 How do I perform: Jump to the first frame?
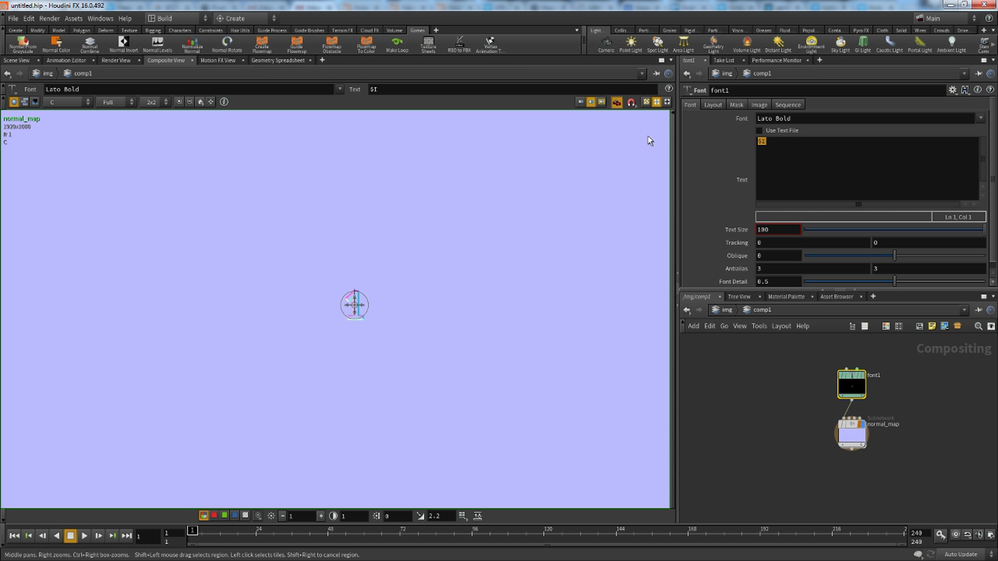[14, 536]
